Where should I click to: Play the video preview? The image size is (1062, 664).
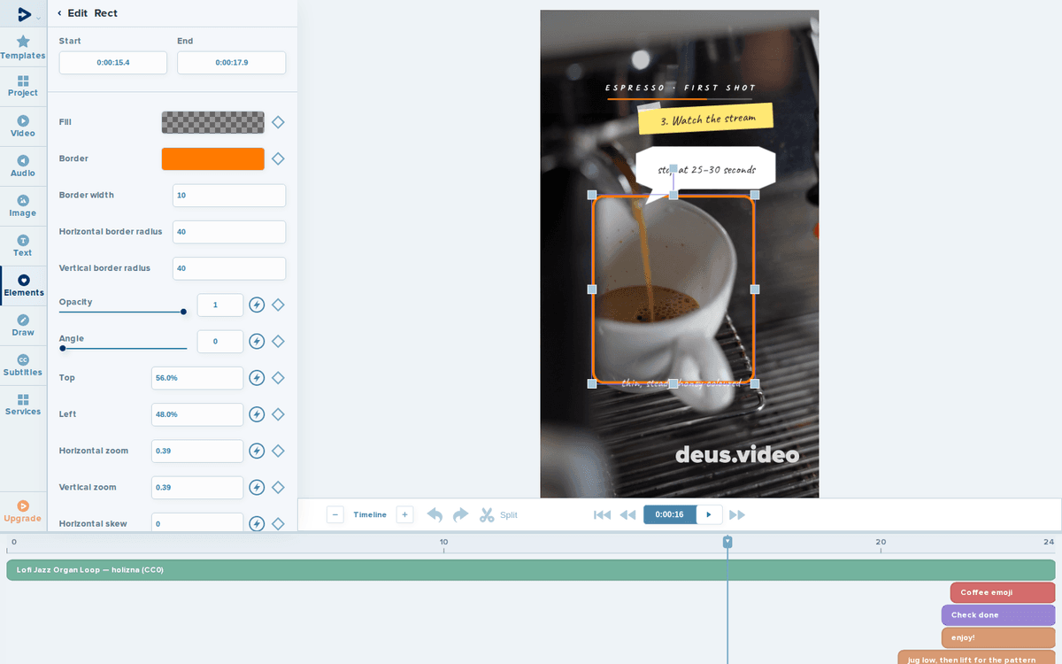click(709, 514)
